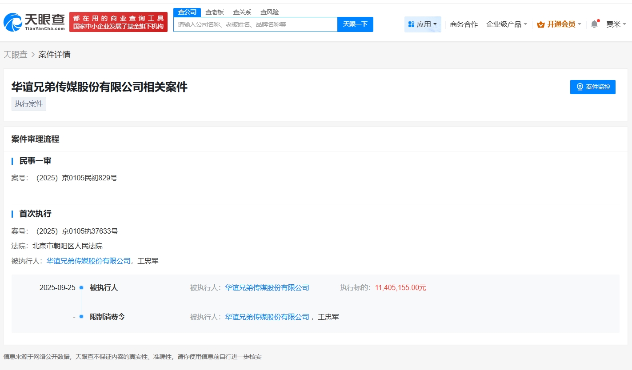Select the 查风险 search tab
This screenshot has width=632, height=370.
(x=270, y=12)
